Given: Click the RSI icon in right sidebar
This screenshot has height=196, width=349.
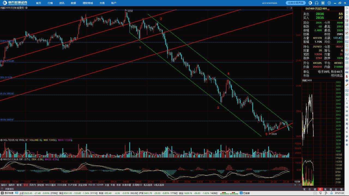Looking at the screenshot, I should [x=347, y=72].
